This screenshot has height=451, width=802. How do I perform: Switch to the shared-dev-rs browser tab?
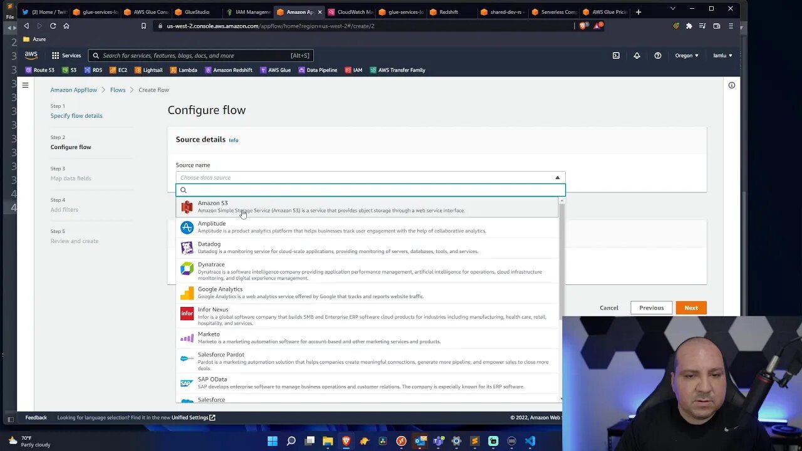click(x=503, y=12)
